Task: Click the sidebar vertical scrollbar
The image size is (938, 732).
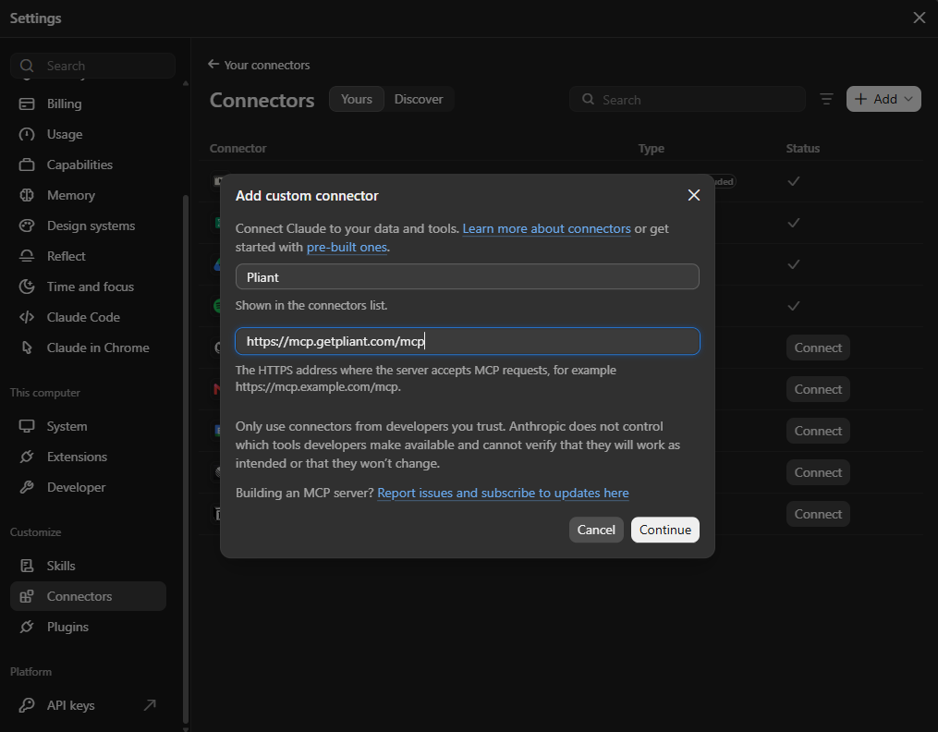Action: (x=186, y=459)
